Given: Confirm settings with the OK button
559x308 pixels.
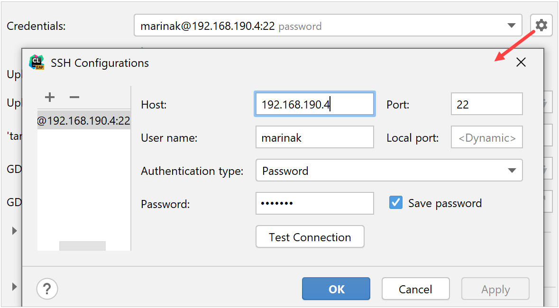Looking at the screenshot, I should (336, 289).
